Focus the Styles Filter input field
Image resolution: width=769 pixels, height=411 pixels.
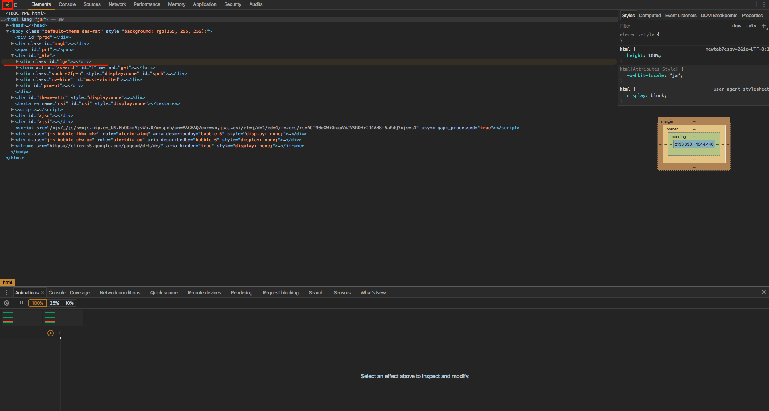click(674, 26)
